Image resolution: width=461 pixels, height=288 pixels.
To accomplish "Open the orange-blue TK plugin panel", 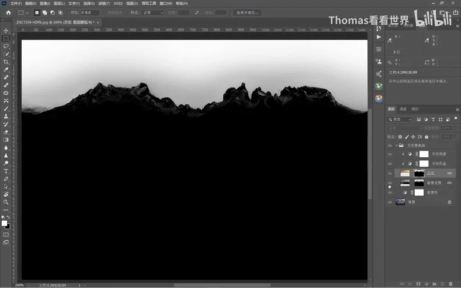I will [x=379, y=98].
